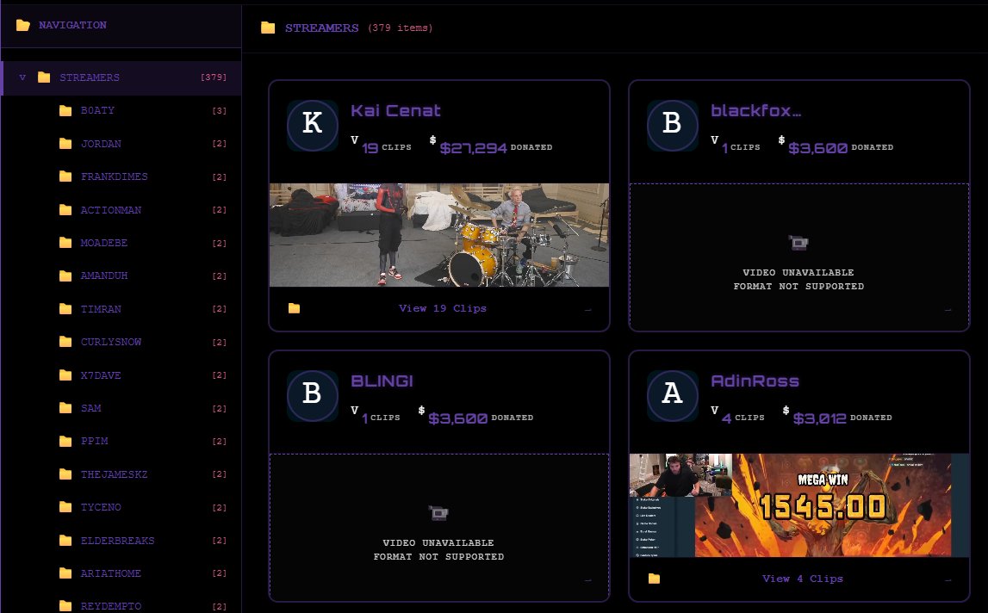The width and height of the screenshot is (988, 613).
Task: Click the 4 CLIPS label on AdinRoss
Action: pyautogui.click(x=743, y=418)
